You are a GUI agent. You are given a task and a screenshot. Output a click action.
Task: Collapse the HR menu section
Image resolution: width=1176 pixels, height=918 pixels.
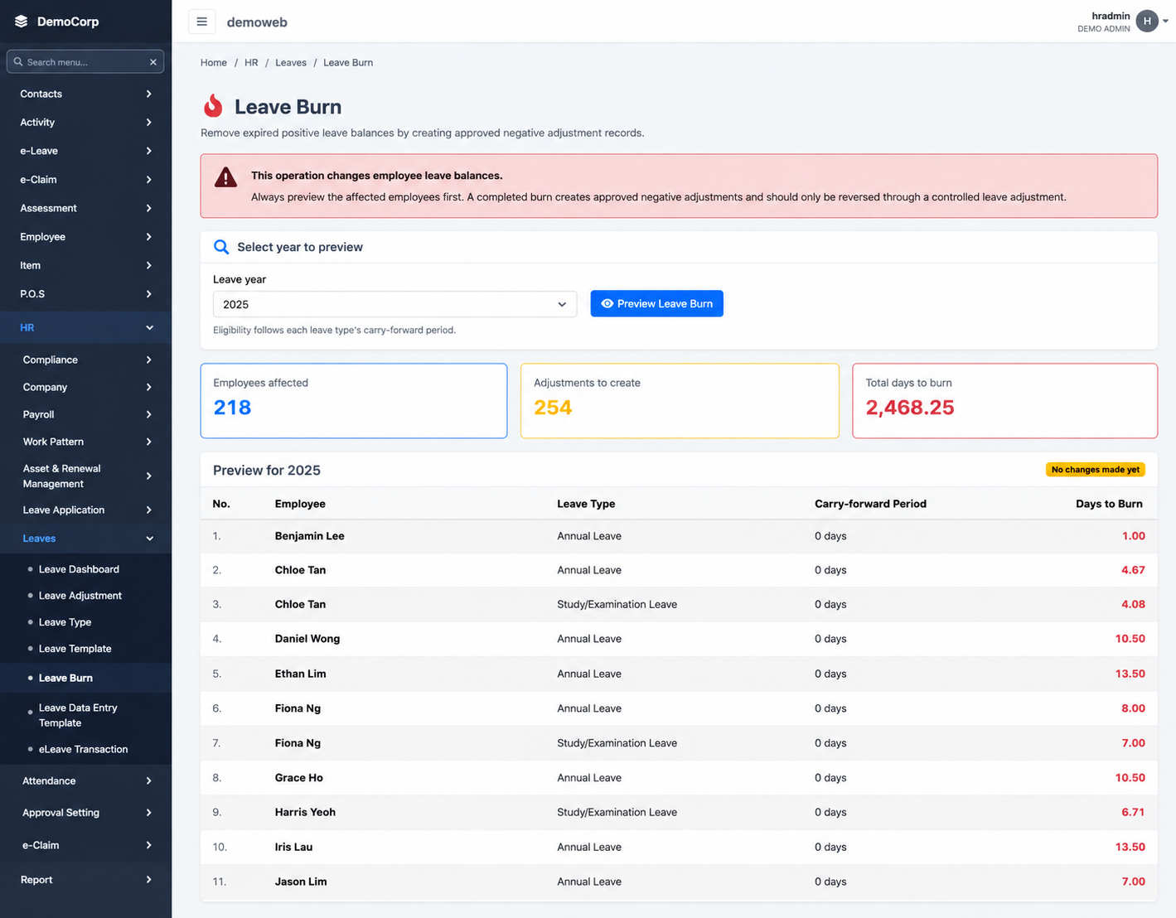[x=85, y=327]
